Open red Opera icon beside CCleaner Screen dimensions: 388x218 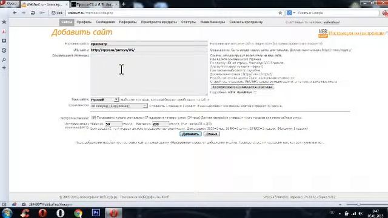42,213
